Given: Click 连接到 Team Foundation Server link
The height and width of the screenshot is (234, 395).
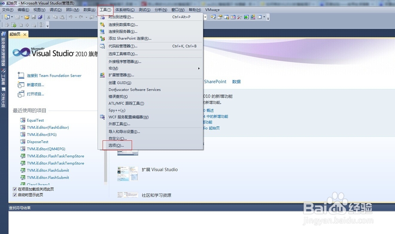Looking at the screenshot, I should pyautogui.click(x=54, y=76).
